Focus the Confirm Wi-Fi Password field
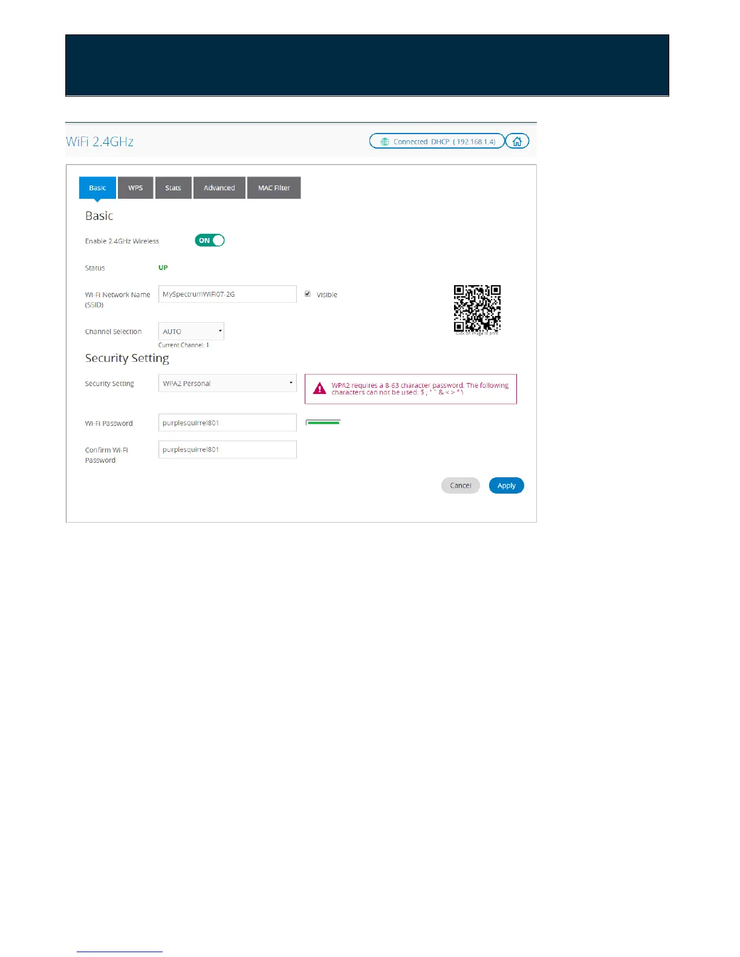 [227, 449]
